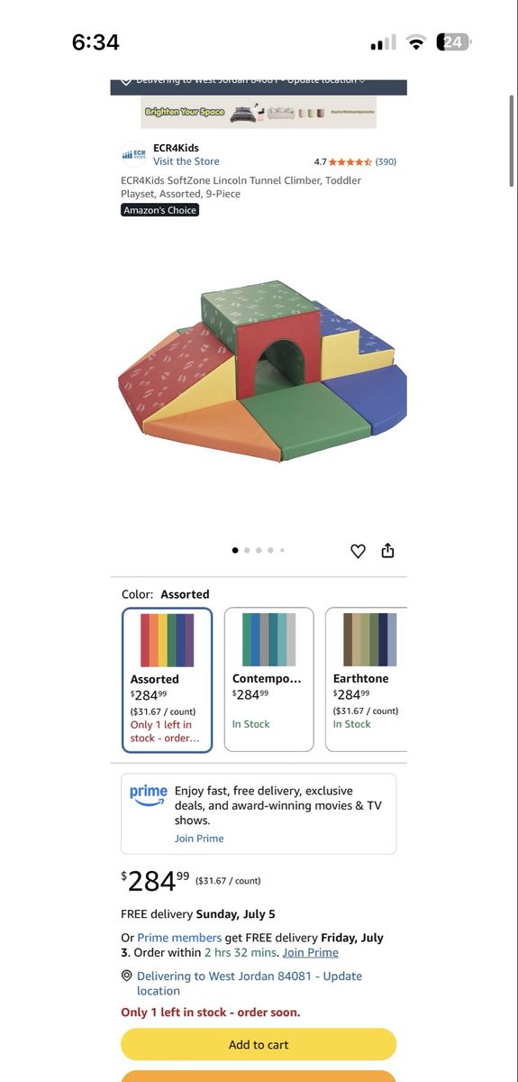Jump to the second image carousel dot
The image size is (518, 1082).
point(247,550)
